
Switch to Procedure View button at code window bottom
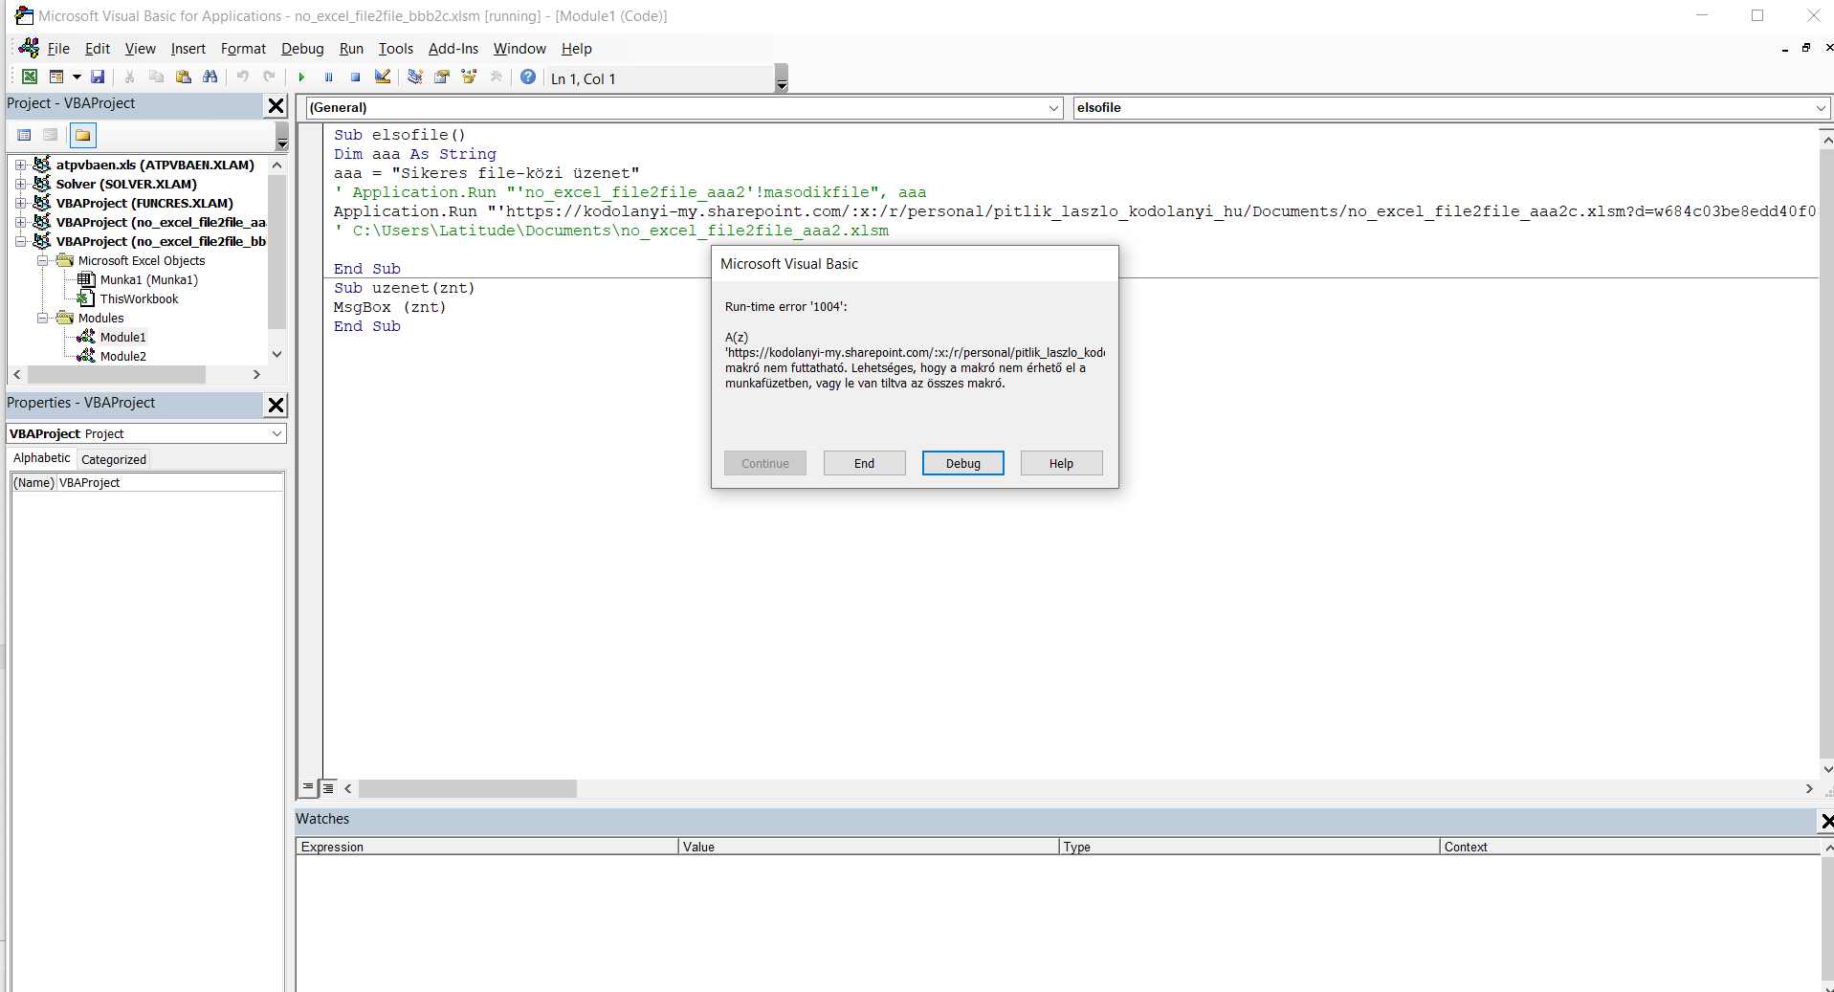pos(308,788)
